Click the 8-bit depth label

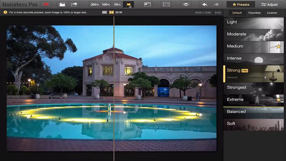(218, 13)
